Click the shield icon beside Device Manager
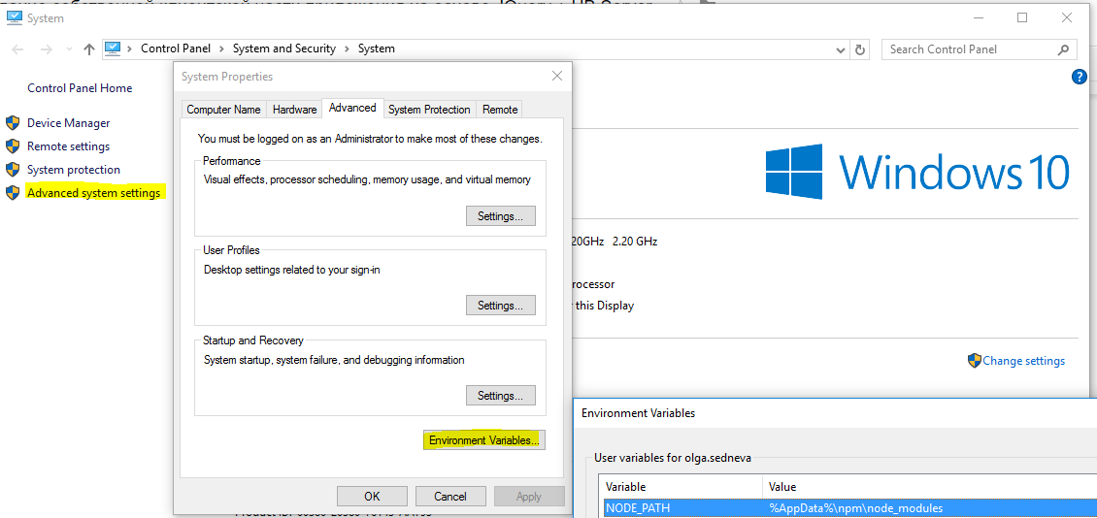This screenshot has width=1097, height=518. point(13,123)
